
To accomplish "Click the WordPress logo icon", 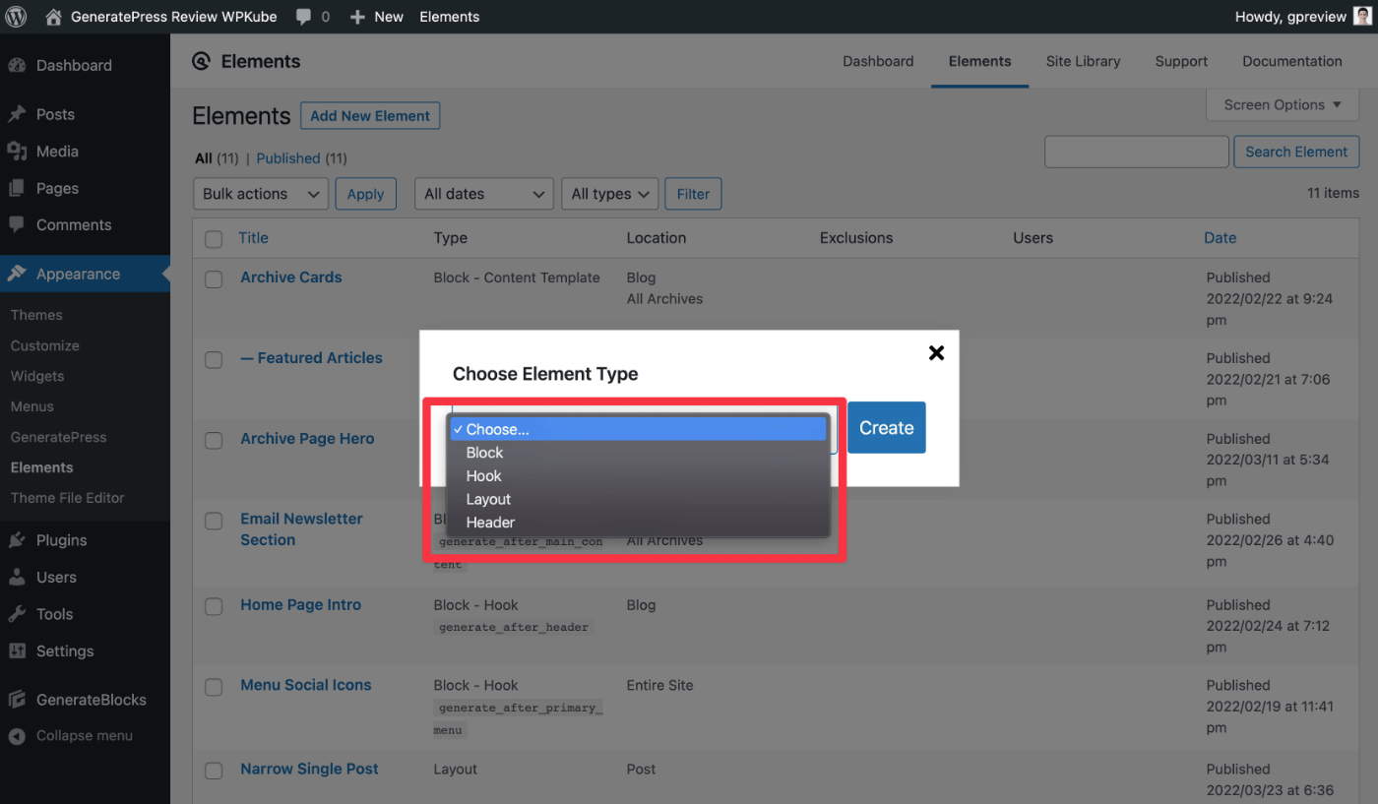I will [x=16, y=17].
